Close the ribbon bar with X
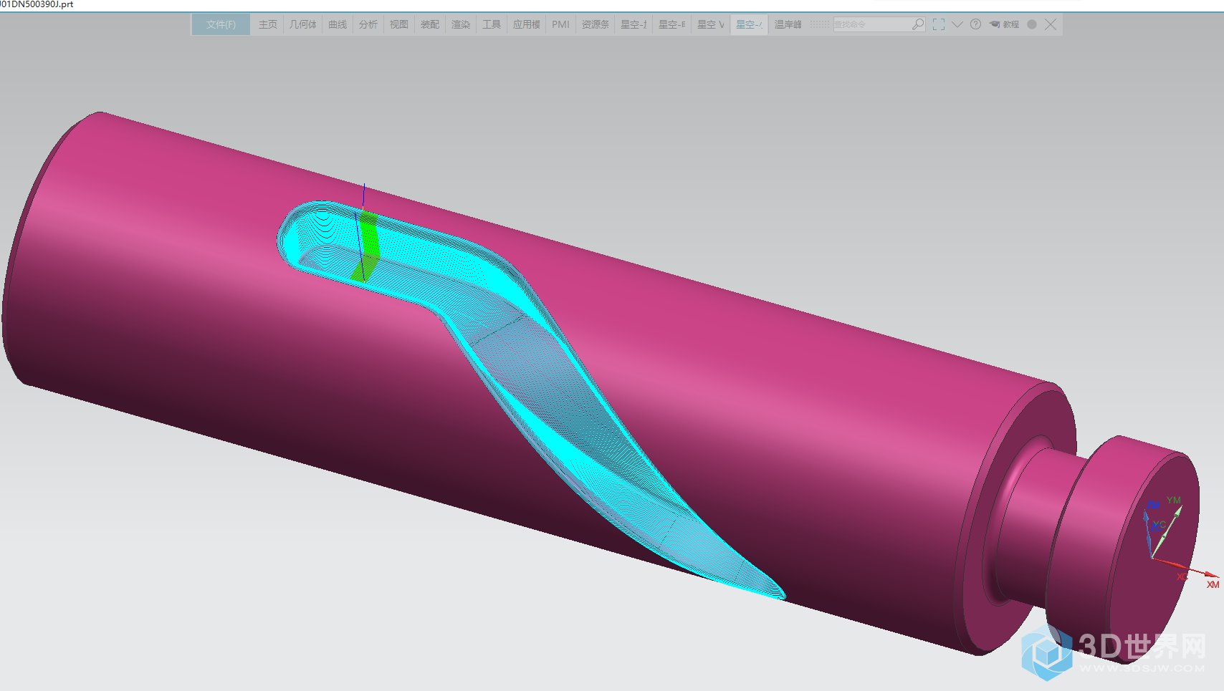 click(1051, 24)
